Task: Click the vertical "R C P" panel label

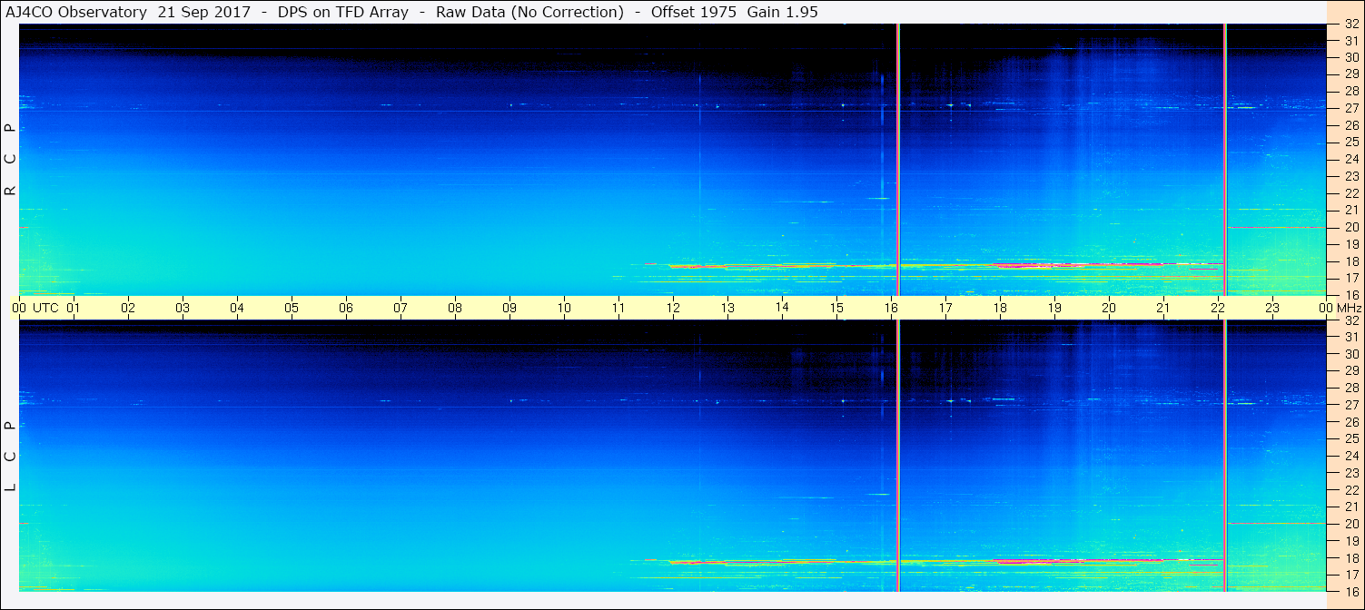Action: coord(10,159)
